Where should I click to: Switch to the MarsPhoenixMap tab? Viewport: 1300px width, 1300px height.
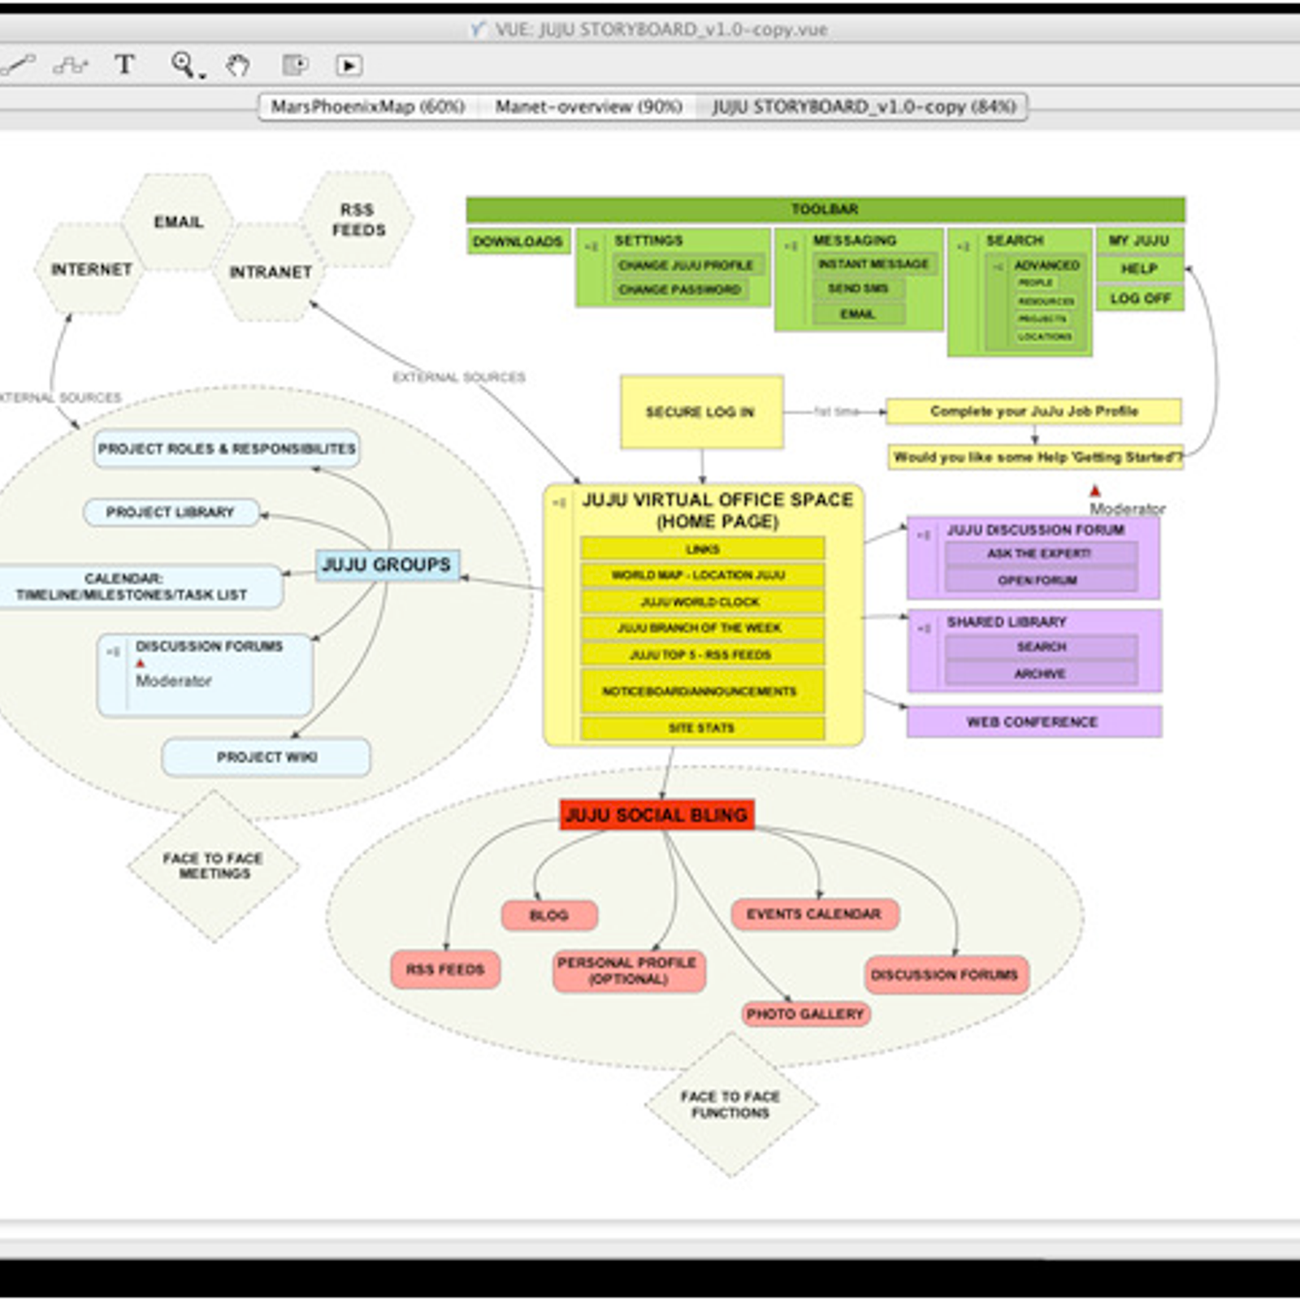[367, 106]
